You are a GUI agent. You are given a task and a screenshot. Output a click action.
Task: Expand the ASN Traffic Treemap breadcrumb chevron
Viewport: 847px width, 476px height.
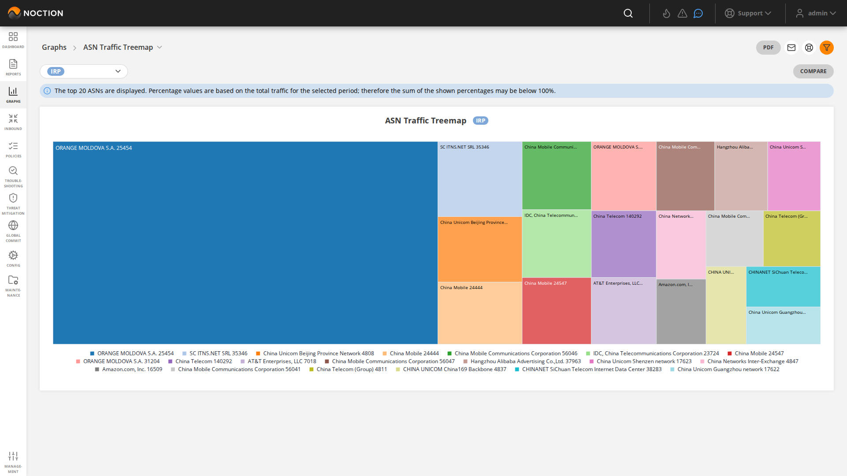[x=160, y=47]
